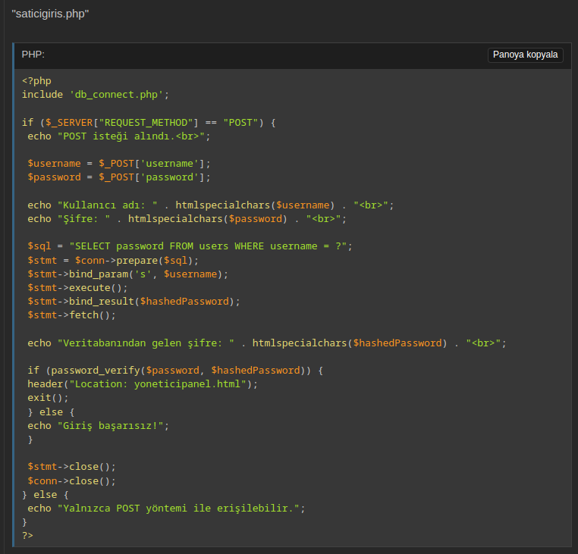Click the "Panoya kopyala" copy button
Image resolution: width=578 pixels, height=554 pixels.
pyautogui.click(x=526, y=55)
